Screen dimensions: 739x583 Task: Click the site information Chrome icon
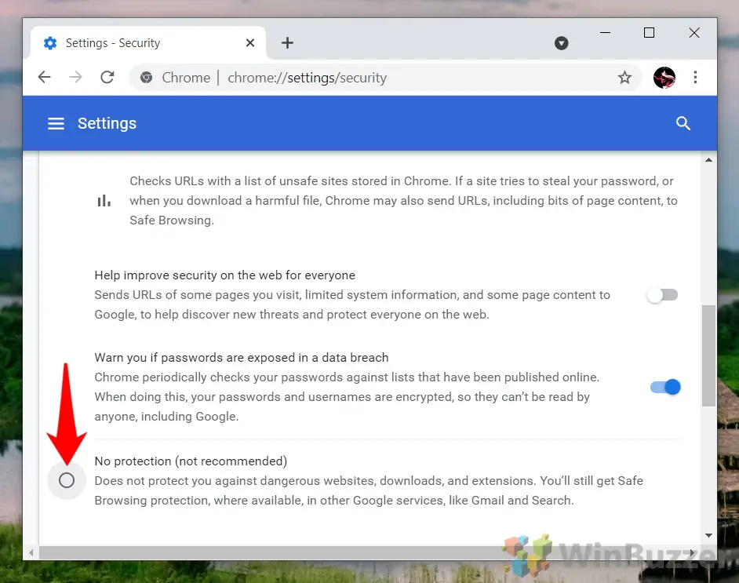146,78
